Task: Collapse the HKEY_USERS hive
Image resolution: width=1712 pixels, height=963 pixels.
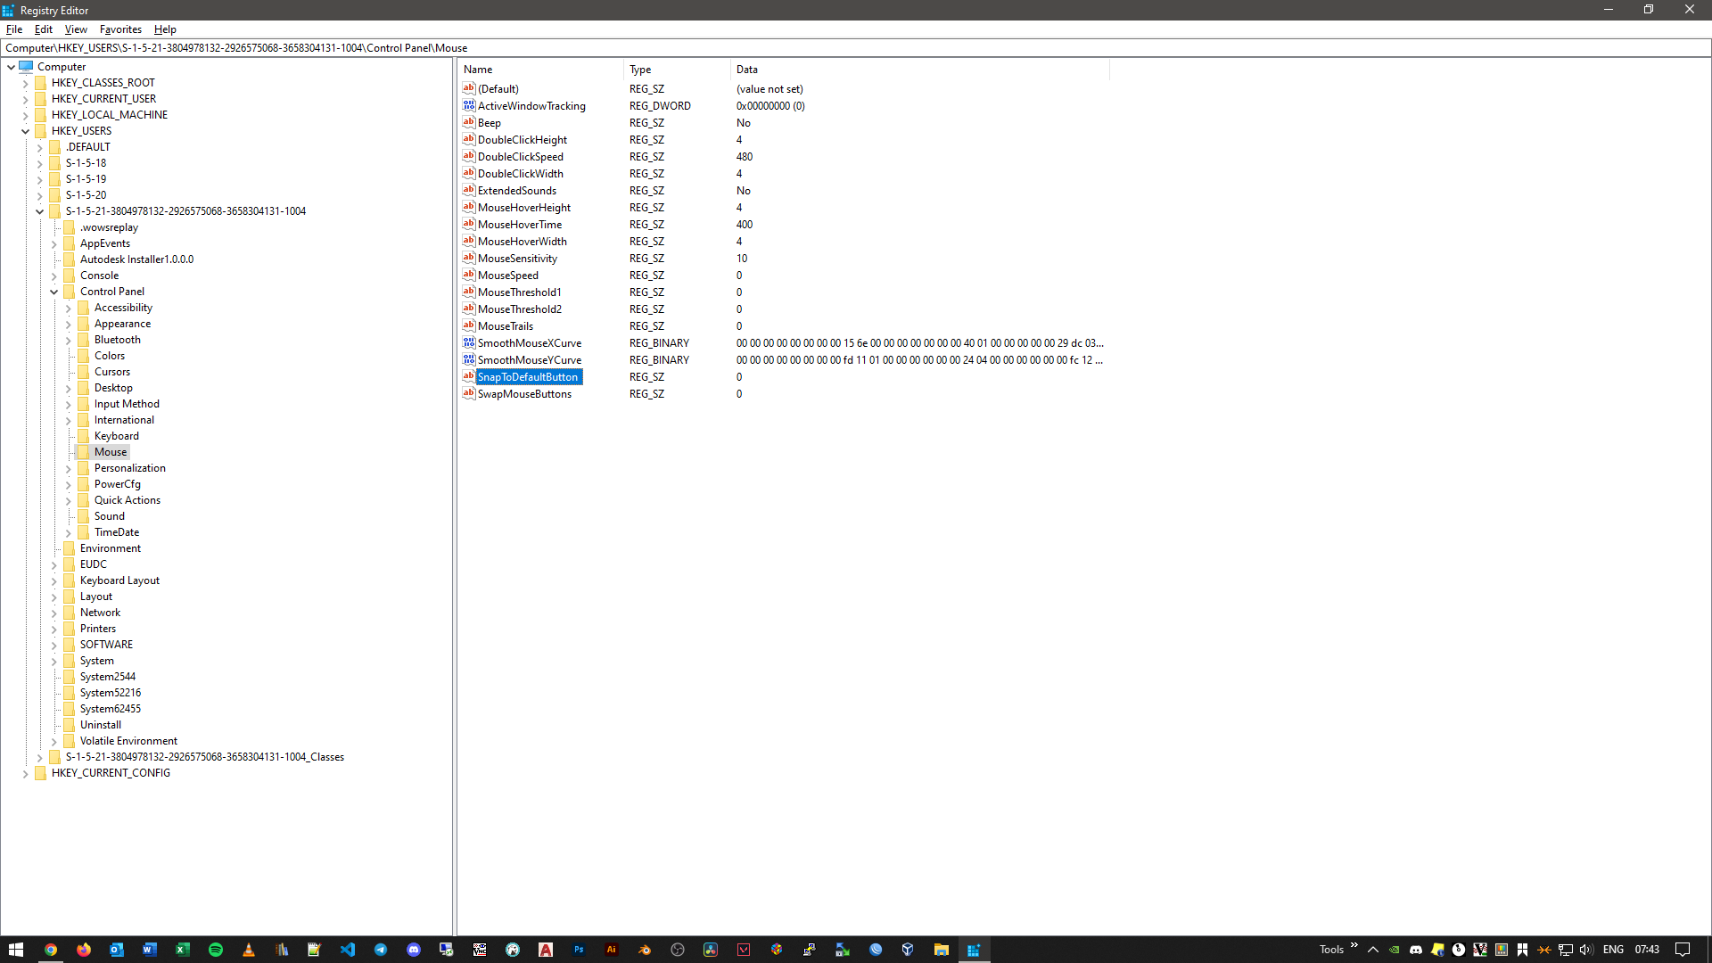Action: [25, 131]
